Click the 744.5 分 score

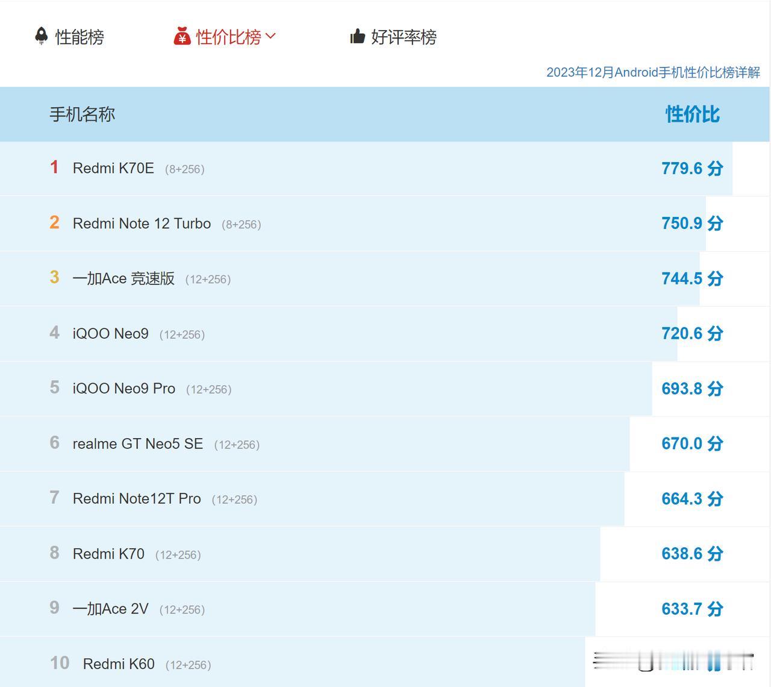(x=692, y=278)
